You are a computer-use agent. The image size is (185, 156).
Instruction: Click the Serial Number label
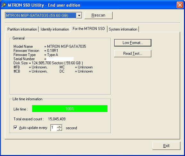[24, 59]
